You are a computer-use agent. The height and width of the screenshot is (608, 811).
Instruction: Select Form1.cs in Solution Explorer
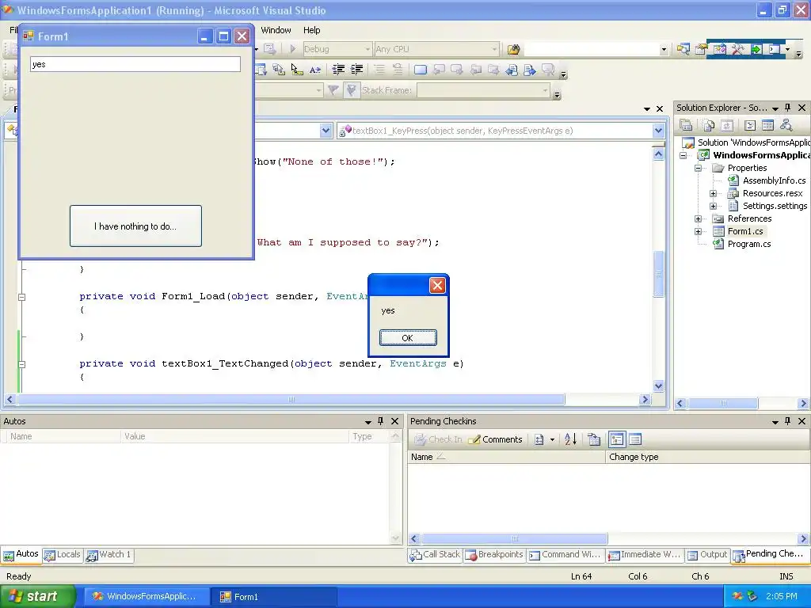744,231
